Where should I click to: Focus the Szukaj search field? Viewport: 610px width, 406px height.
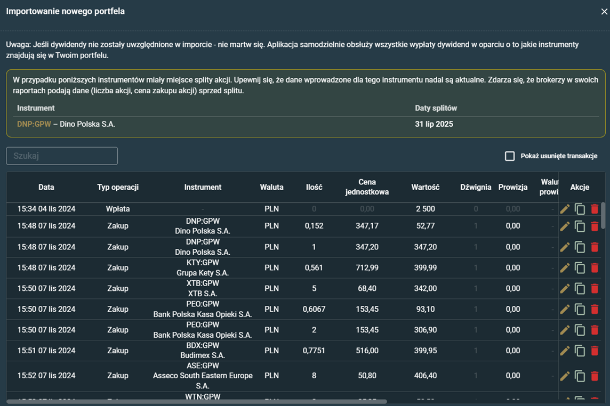pyautogui.click(x=62, y=156)
